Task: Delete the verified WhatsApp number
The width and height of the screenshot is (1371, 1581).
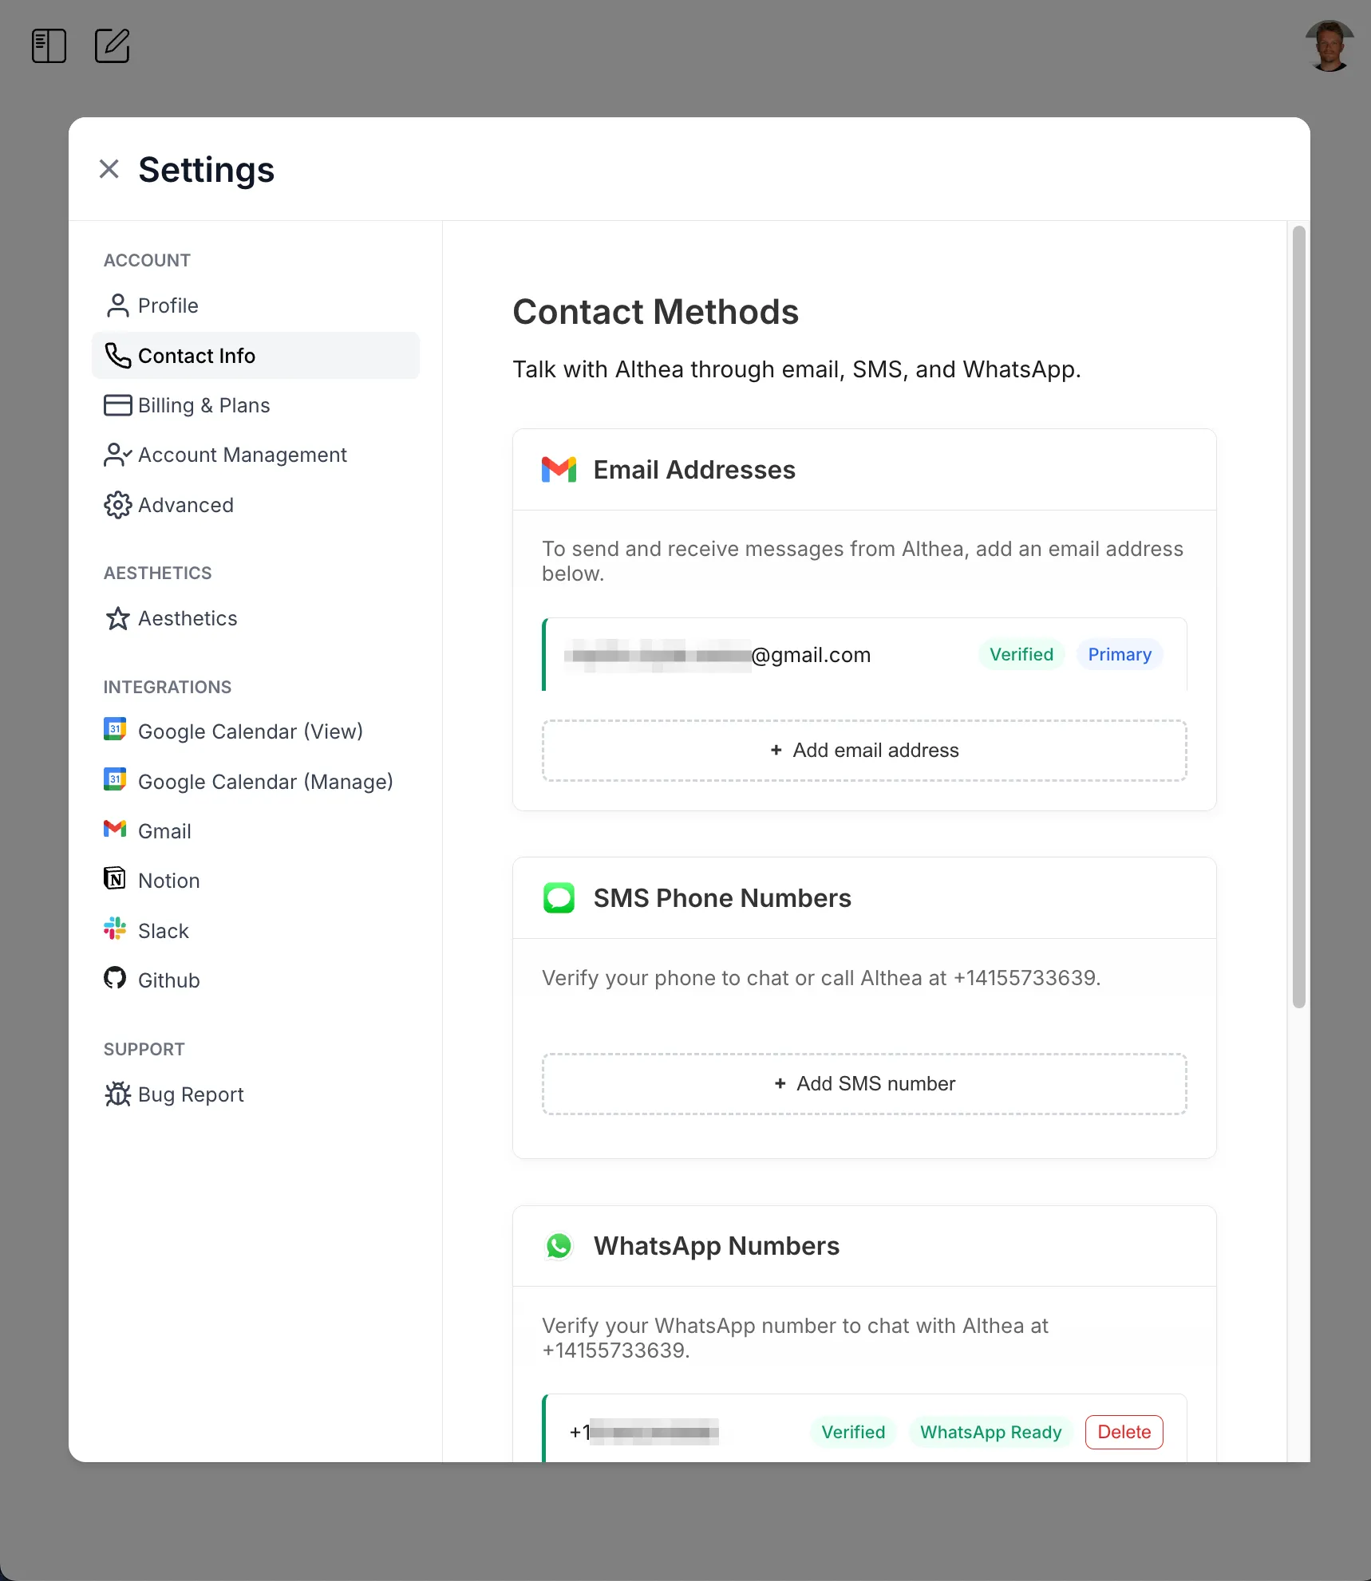Action: (1124, 1432)
